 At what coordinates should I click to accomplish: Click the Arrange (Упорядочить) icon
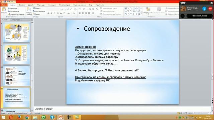[x=148, y=9]
